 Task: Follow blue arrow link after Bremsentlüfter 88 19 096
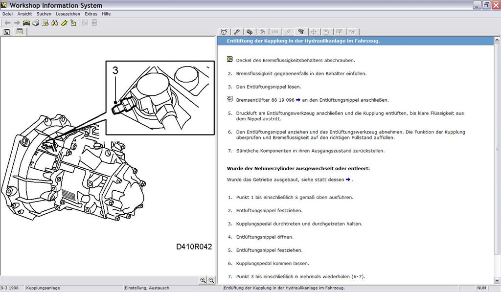tap(298, 100)
